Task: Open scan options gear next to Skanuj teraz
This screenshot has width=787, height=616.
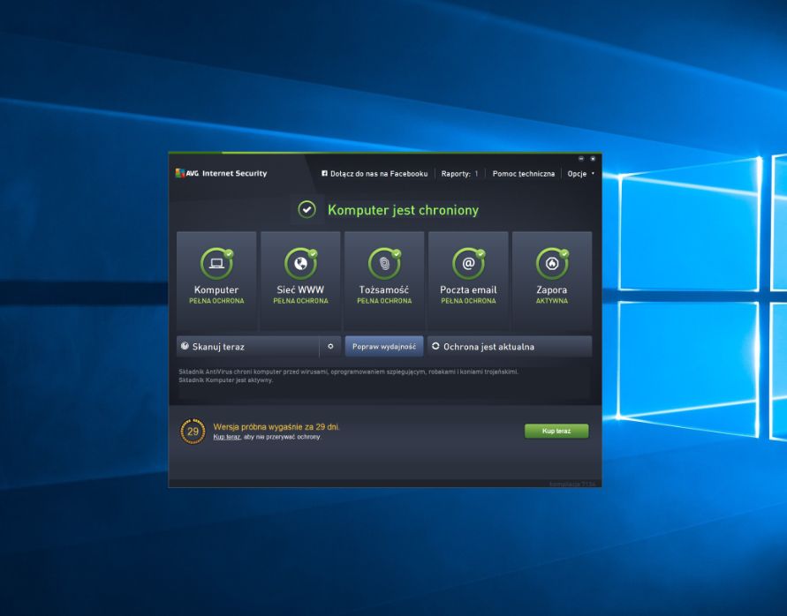Action: pos(330,346)
